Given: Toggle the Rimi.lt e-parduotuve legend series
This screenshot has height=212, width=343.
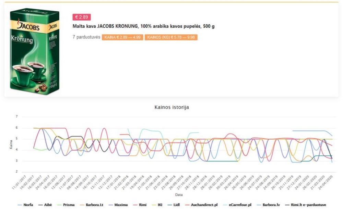Looking at the screenshot, I should click(x=306, y=205).
